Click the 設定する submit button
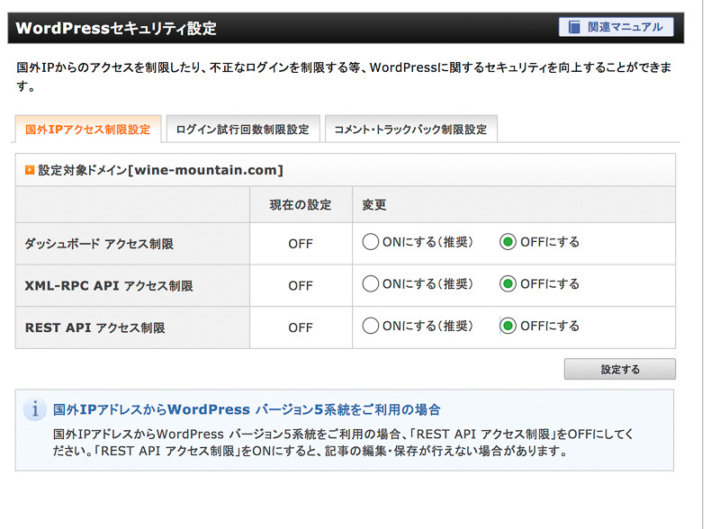 click(620, 369)
